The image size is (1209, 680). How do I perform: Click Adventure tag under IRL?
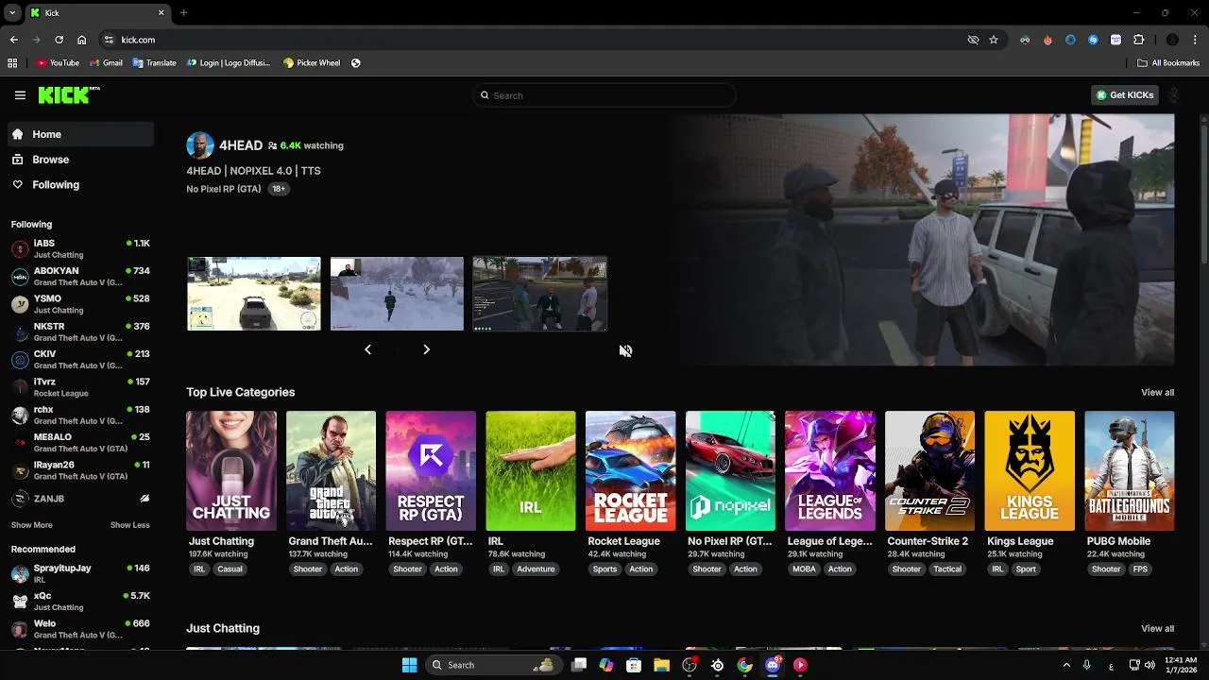pyautogui.click(x=536, y=569)
